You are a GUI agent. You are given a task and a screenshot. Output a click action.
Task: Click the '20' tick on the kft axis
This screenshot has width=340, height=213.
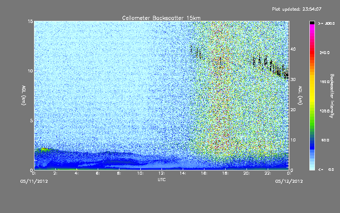[x=293, y=110]
